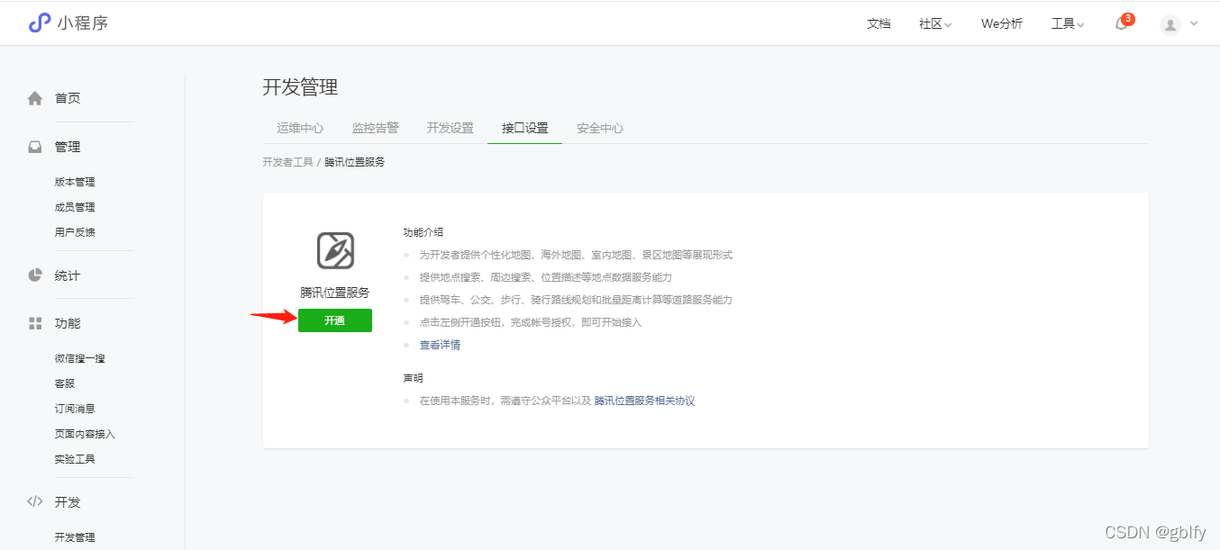Open 版本管理 in sidebar
1220x550 pixels.
75,182
